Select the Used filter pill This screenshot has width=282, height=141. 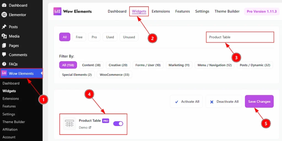(x=110, y=37)
